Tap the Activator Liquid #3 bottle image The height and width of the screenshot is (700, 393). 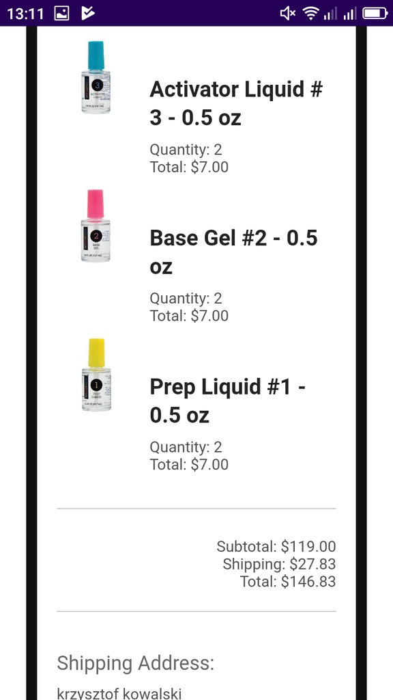(96, 77)
